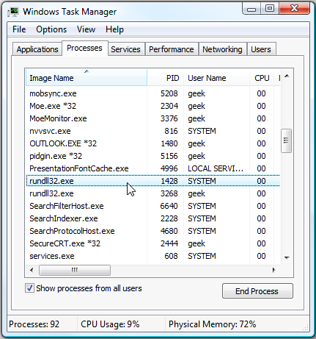Uncheck Show processes from all users
The height and width of the screenshot is (339, 316).
point(29,288)
